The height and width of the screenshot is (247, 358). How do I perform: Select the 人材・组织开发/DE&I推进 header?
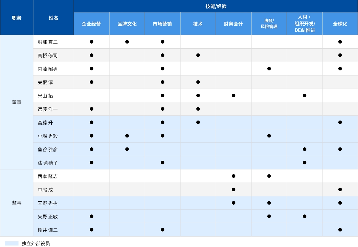305,24
